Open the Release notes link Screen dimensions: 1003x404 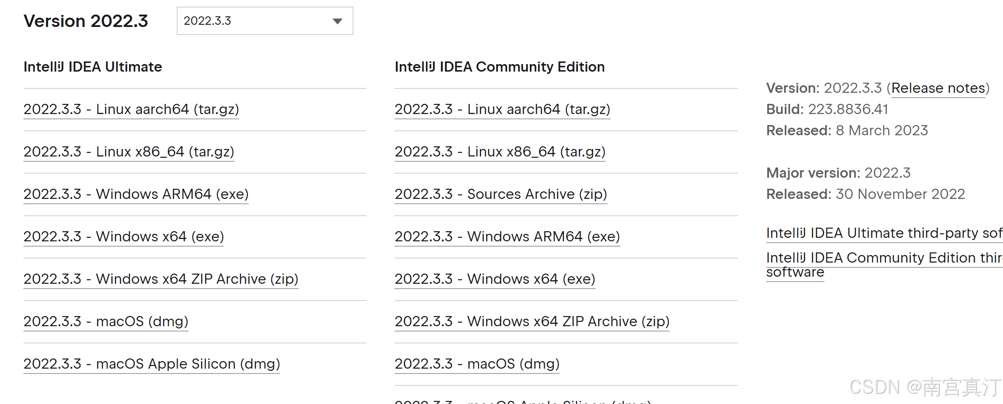click(x=938, y=88)
